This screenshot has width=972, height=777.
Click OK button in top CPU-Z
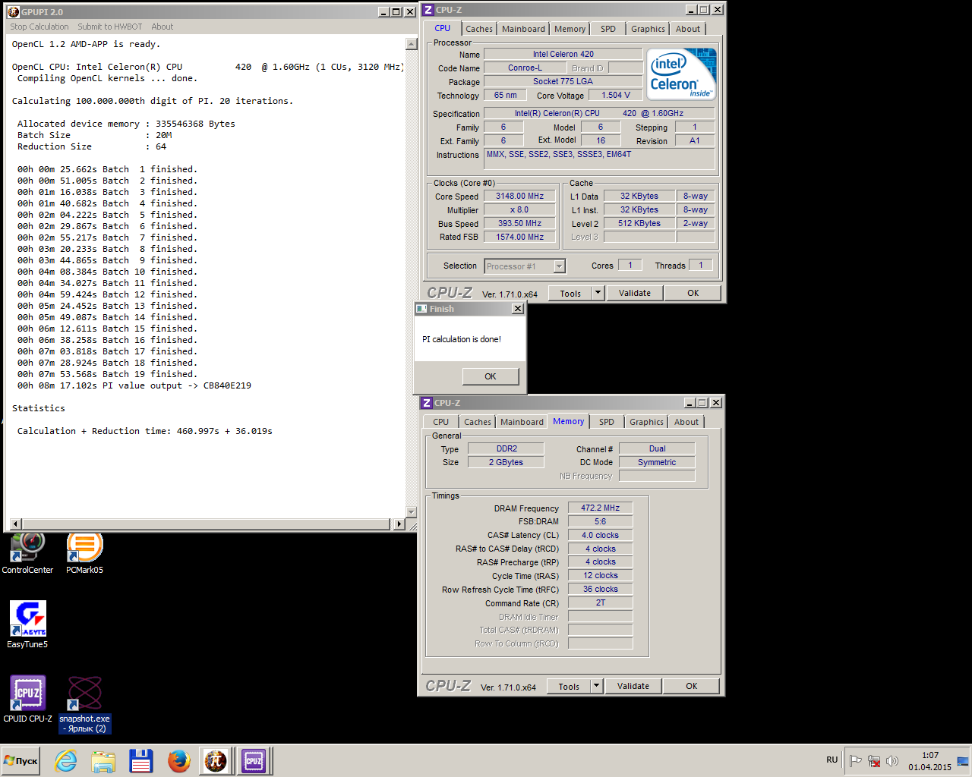pyautogui.click(x=693, y=293)
